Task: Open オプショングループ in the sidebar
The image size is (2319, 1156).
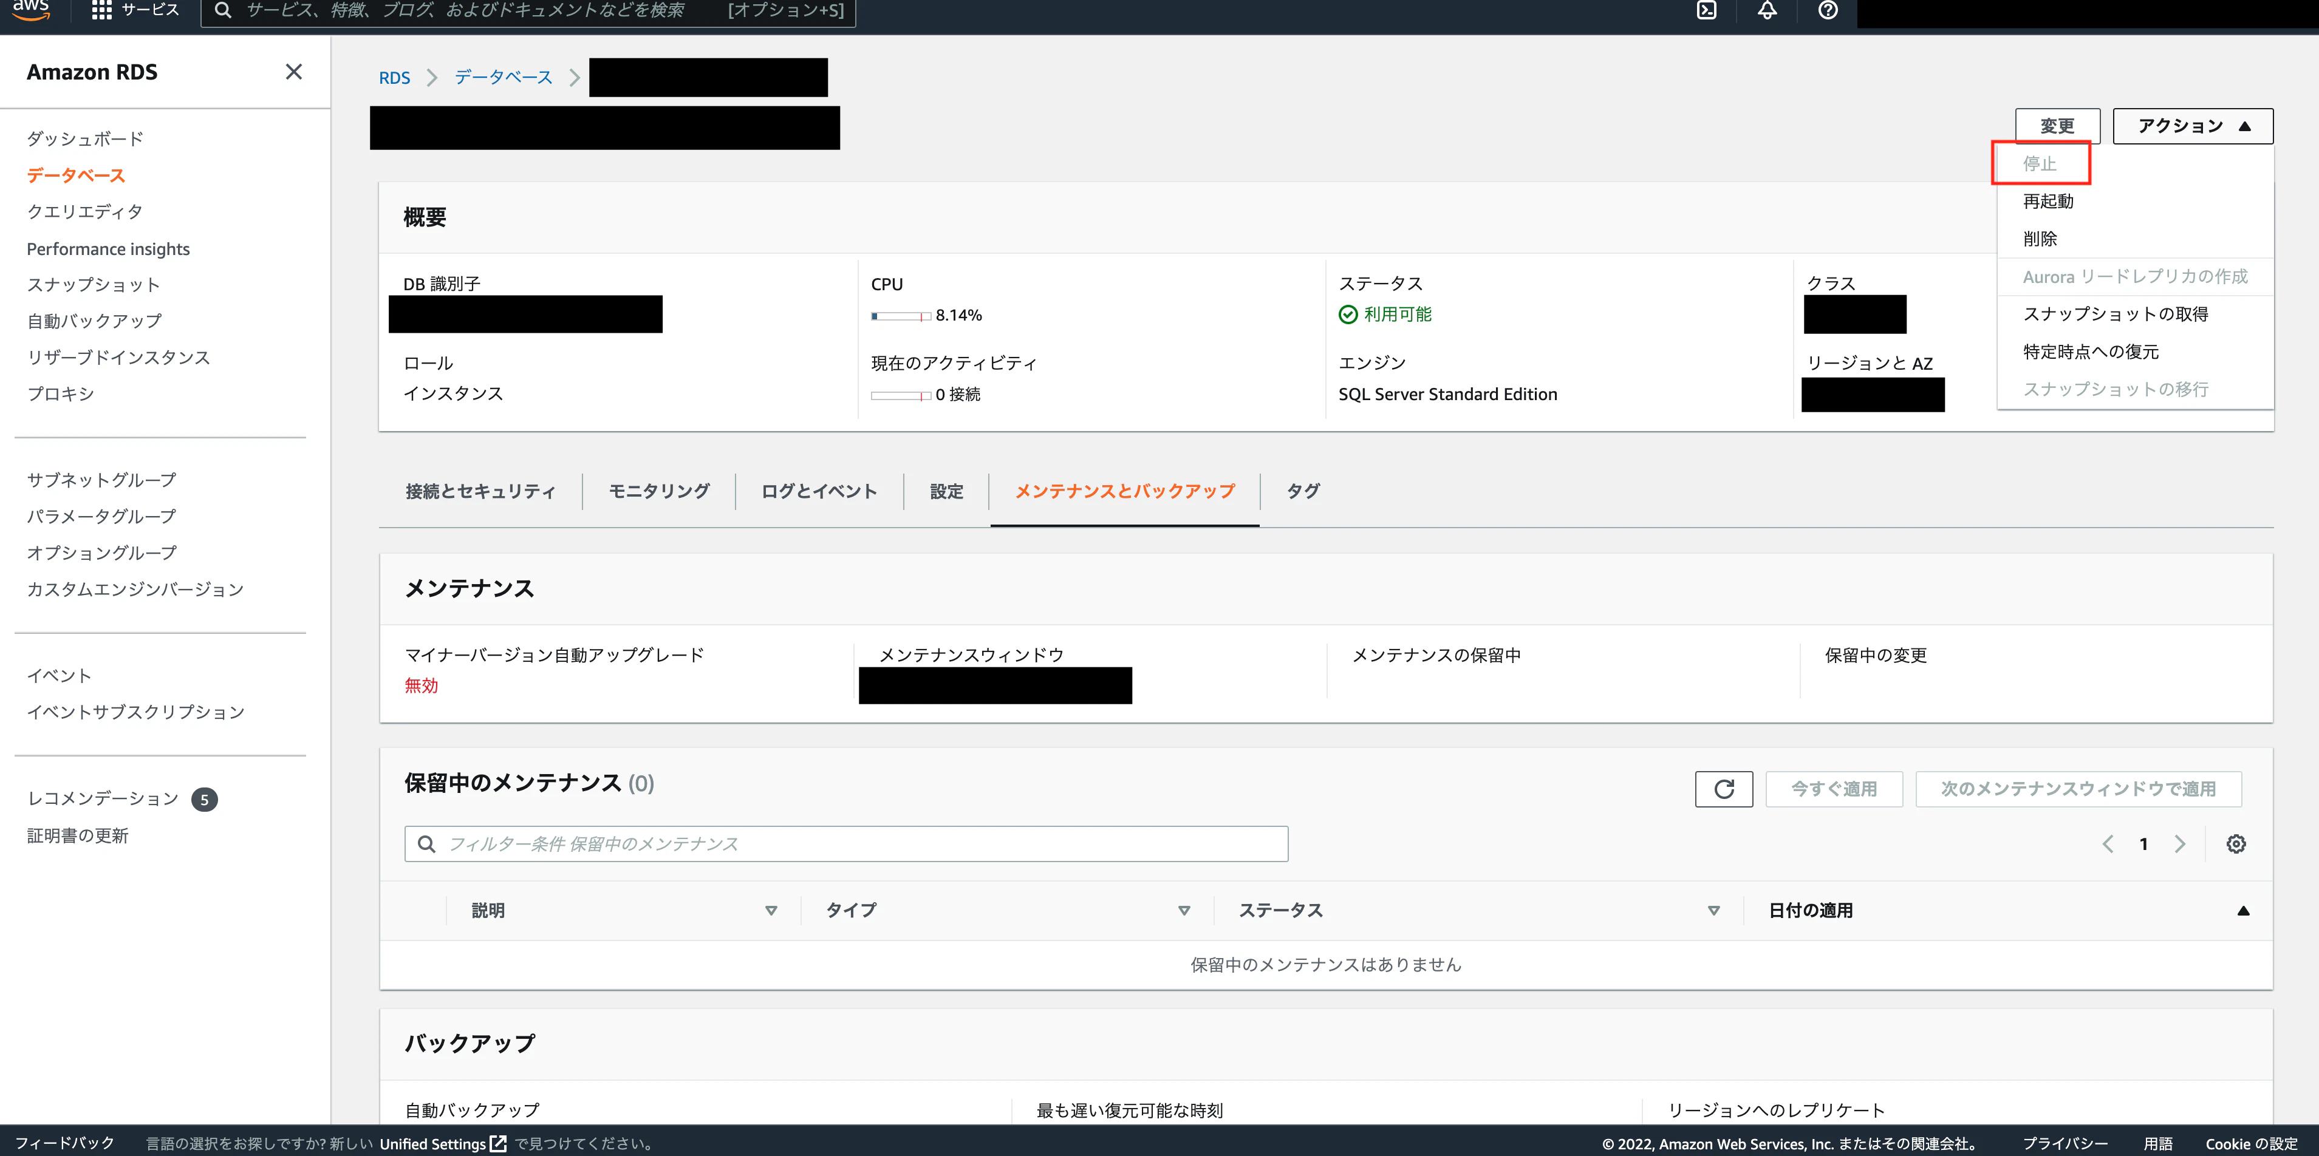Action: tap(101, 552)
